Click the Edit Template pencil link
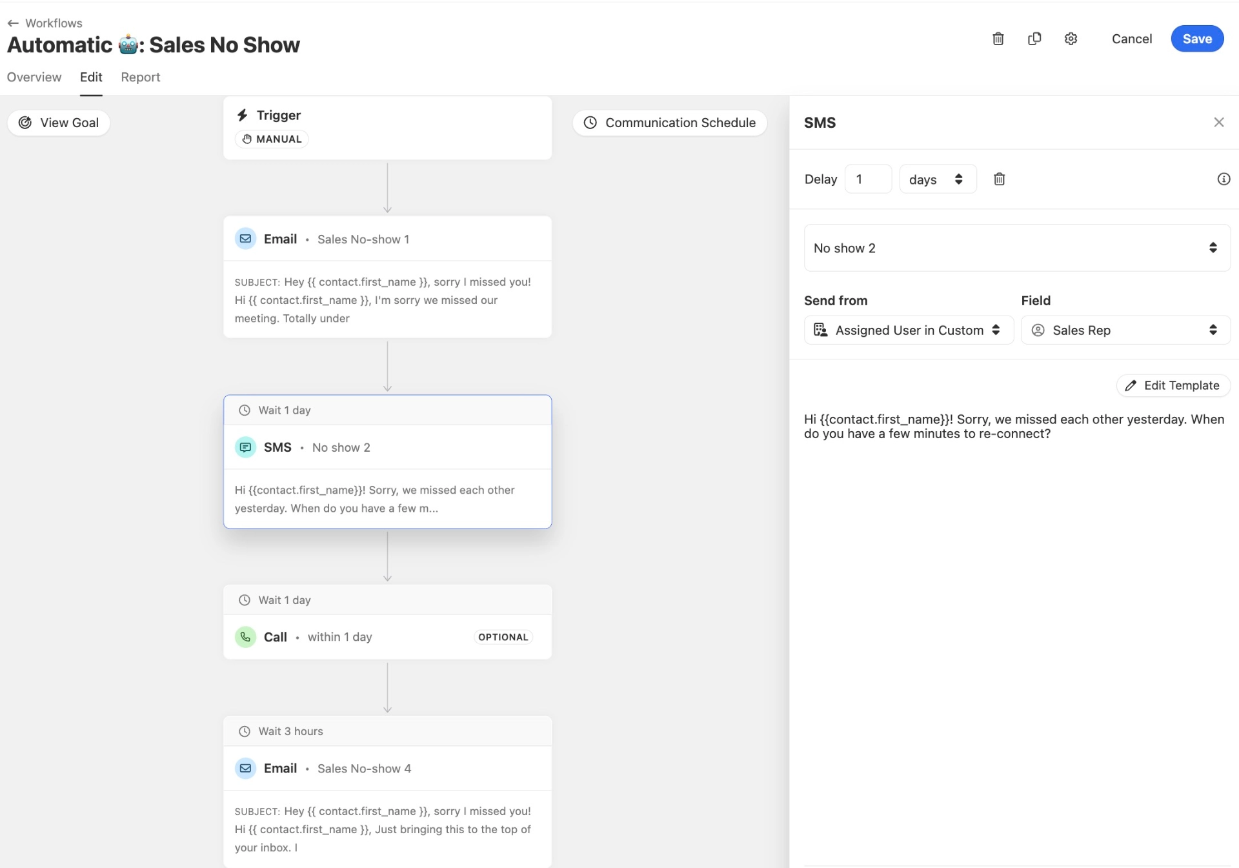Viewport: 1239px width, 868px height. (1172, 385)
